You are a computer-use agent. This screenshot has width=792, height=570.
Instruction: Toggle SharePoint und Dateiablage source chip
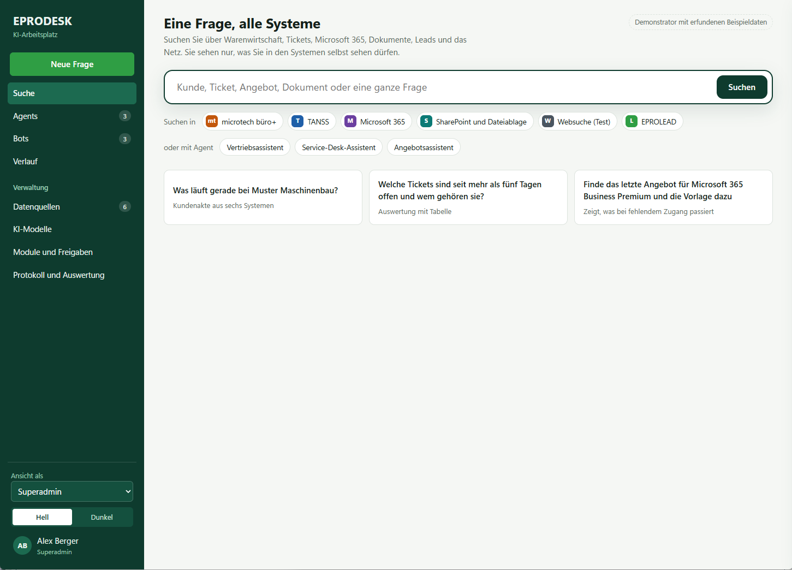click(475, 121)
